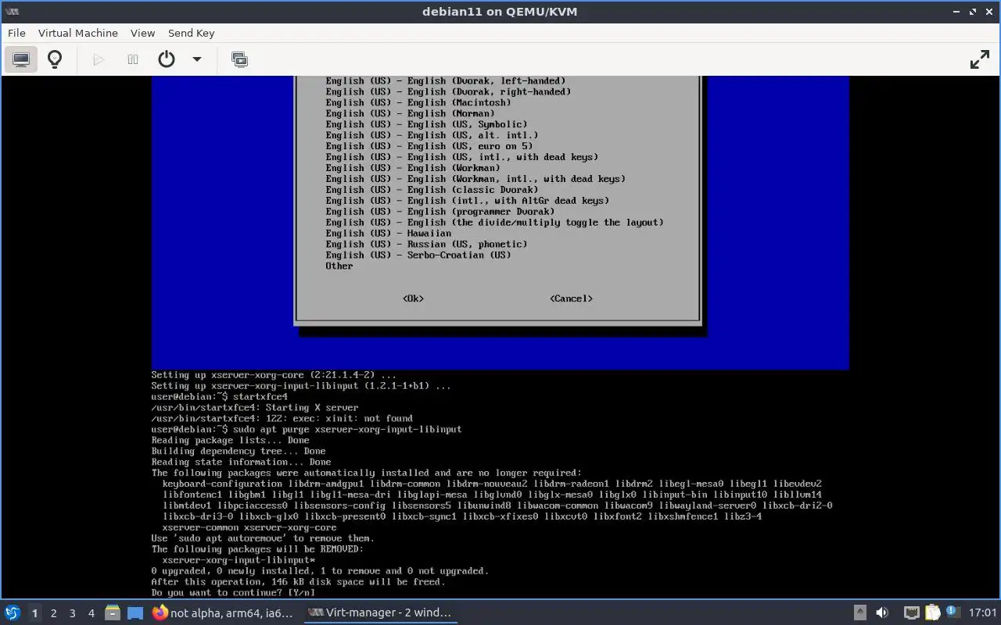Viewport: 1001px width, 625px height.
Task: Click the <Cancel> button in the dialog
Action: (x=571, y=298)
